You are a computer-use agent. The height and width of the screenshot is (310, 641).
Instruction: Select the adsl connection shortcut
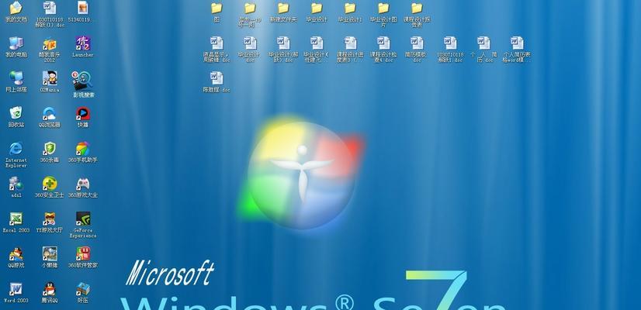pyautogui.click(x=16, y=187)
